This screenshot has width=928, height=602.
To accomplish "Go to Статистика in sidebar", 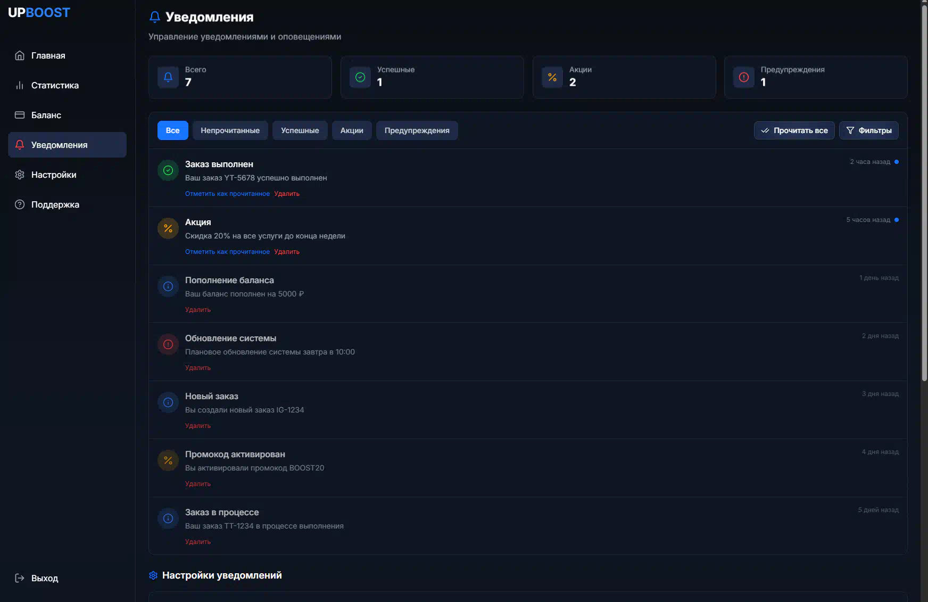I will click(x=54, y=85).
